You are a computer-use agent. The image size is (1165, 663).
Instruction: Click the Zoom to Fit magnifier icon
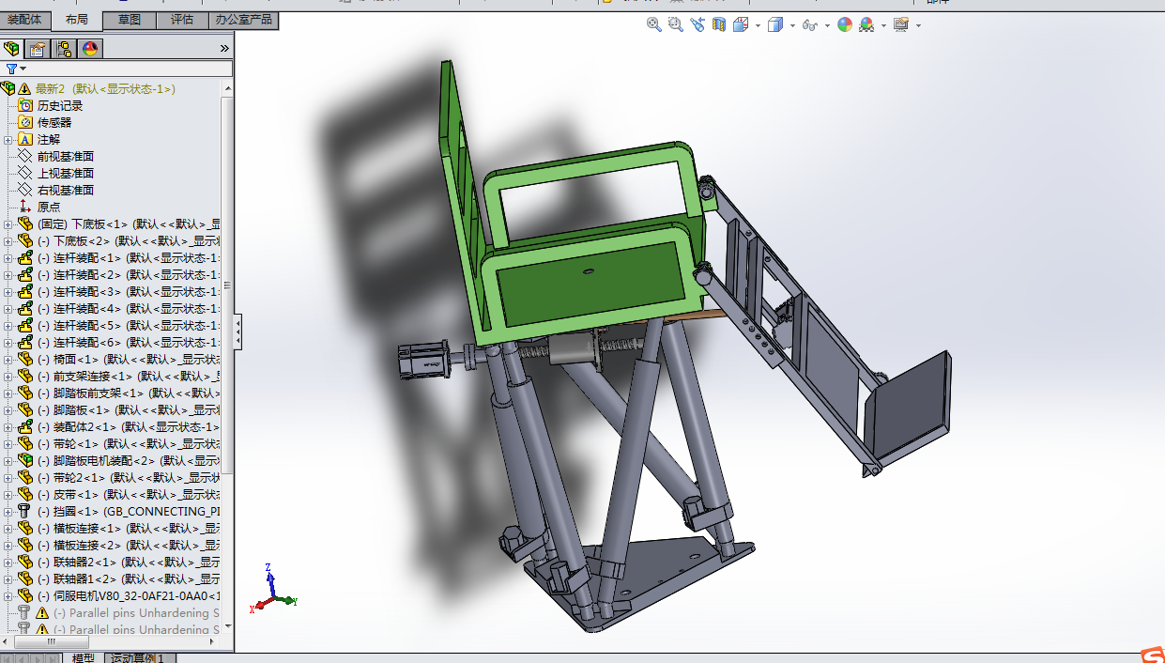pos(654,25)
